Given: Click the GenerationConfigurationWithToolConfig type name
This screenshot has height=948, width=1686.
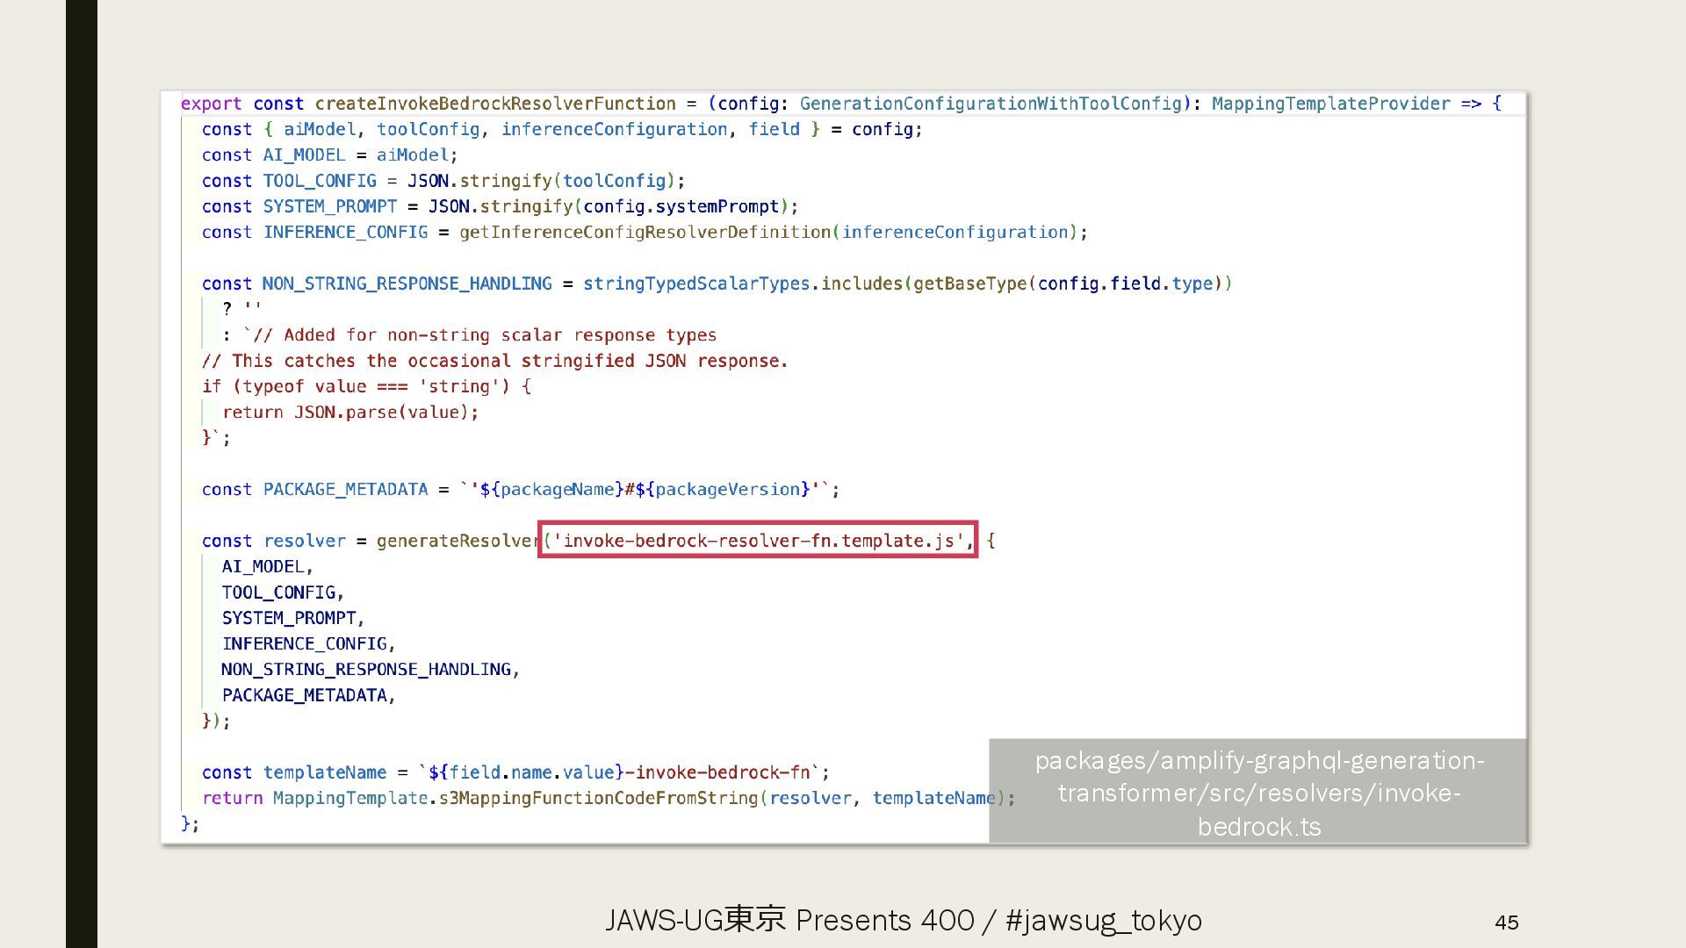Looking at the screenshot, I should [x=991, y=104].
